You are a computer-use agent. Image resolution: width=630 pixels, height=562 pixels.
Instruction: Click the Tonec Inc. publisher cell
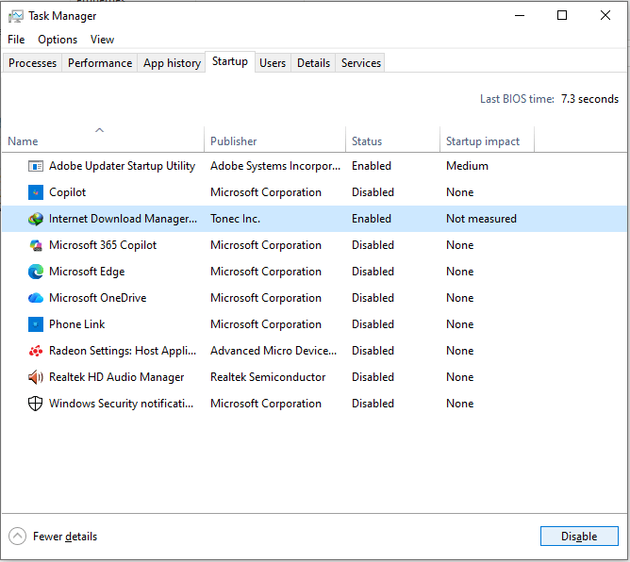235,219
